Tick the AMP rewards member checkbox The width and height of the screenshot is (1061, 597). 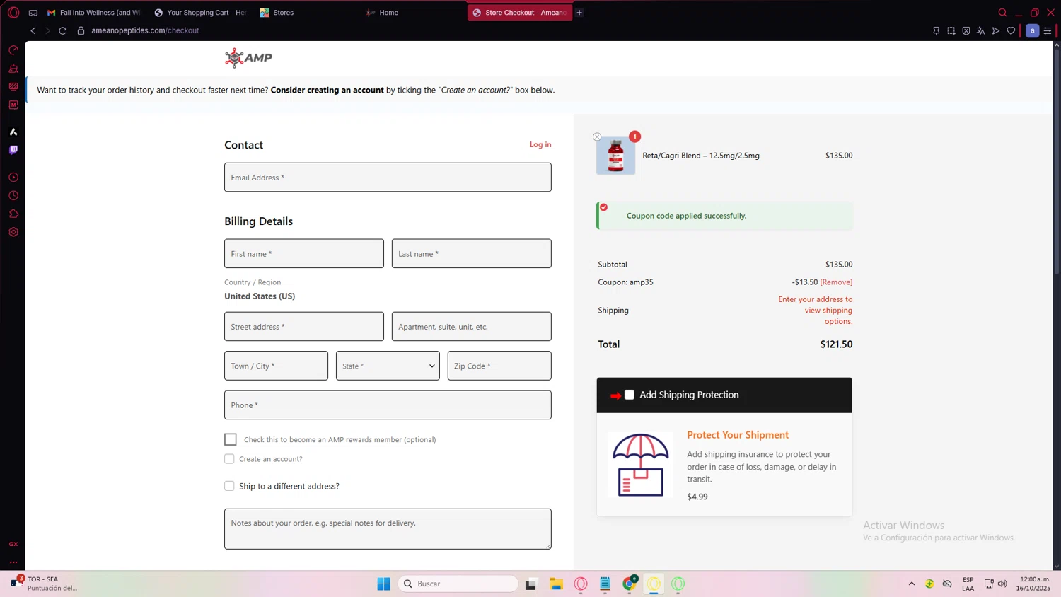[x=231, y=439]
